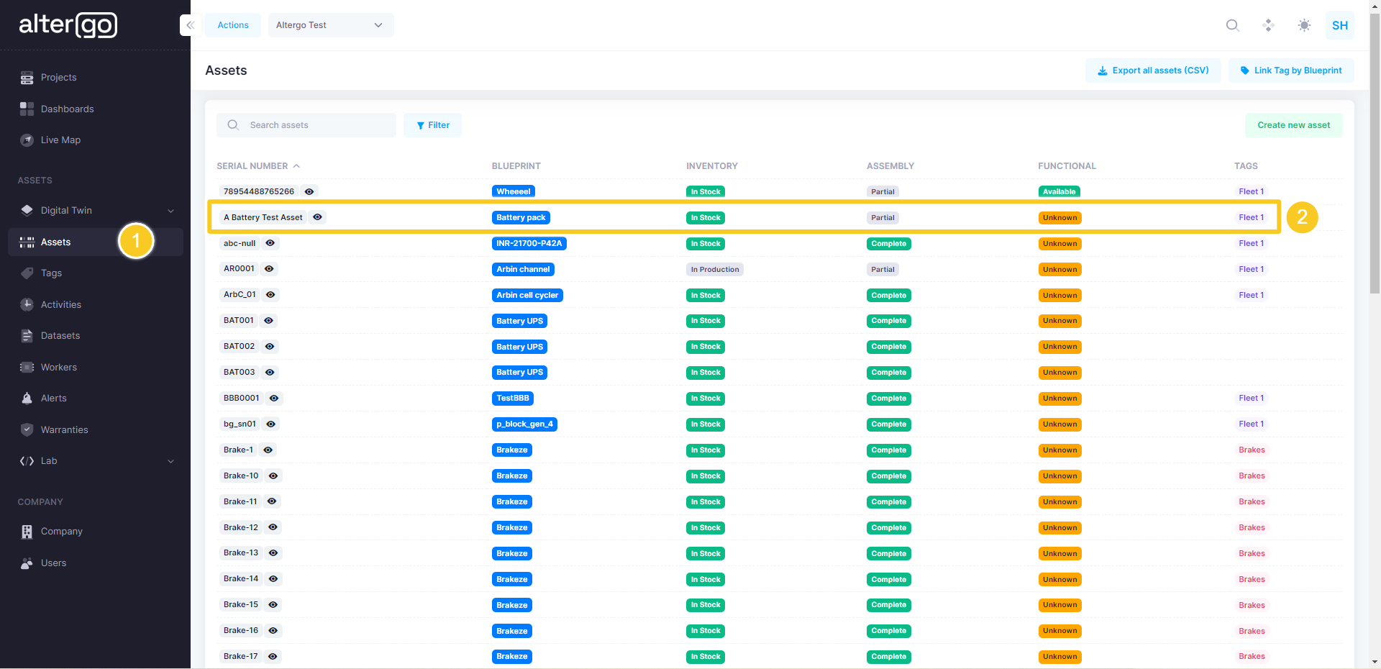Click the Search assets input field
This screenshot has width=1381, height=669.
(x=316, y=125)
